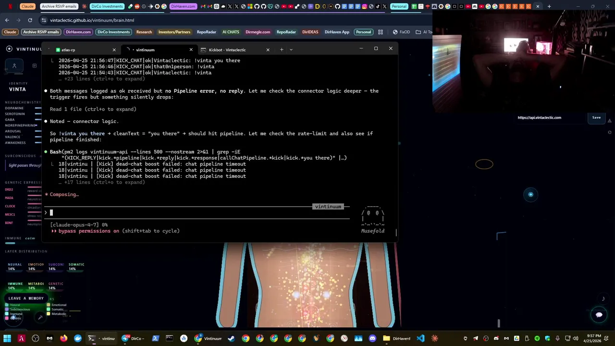Viewport: 615px width, 346px height.
Task: Open the Claude browser tab group
Action: [x=27, y=6]
